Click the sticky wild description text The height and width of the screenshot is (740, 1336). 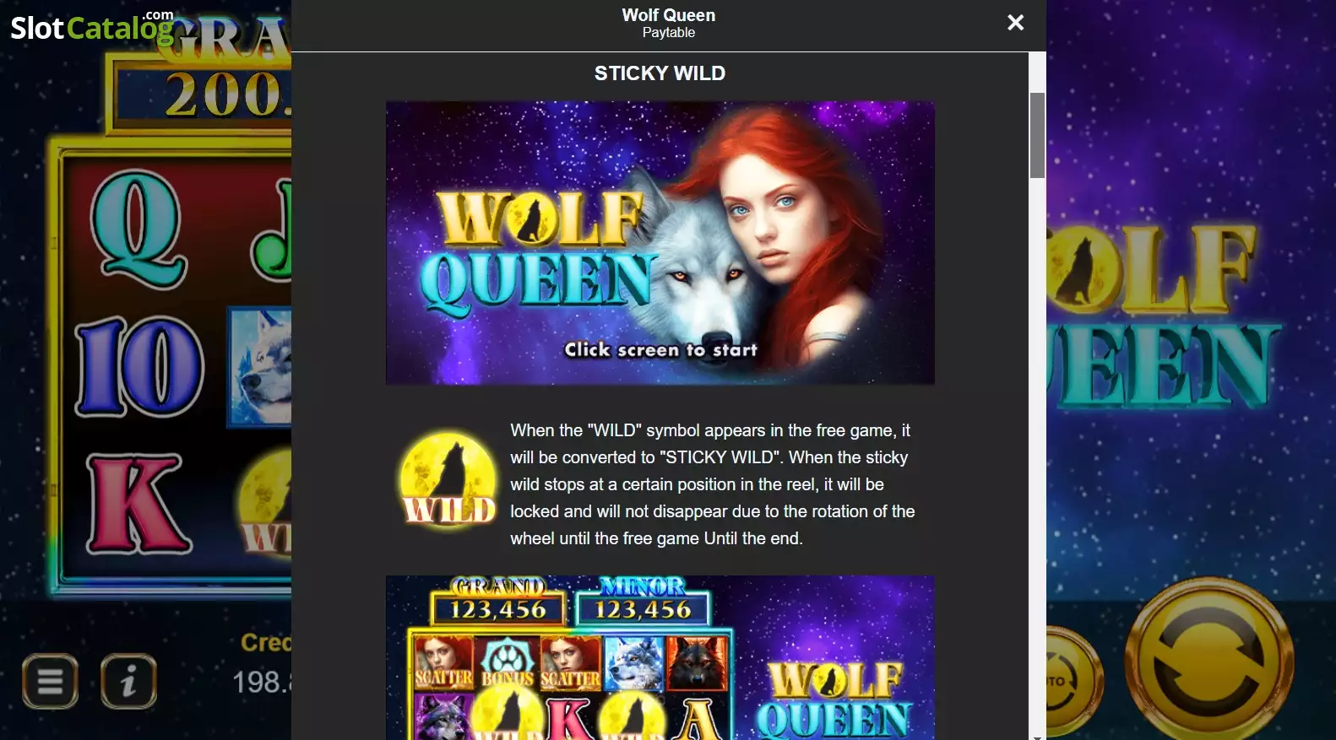(712, 484)
